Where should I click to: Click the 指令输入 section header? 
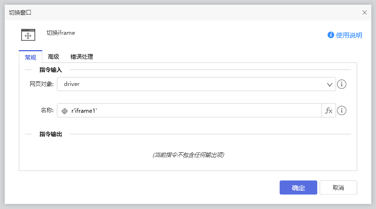[50, 70]
